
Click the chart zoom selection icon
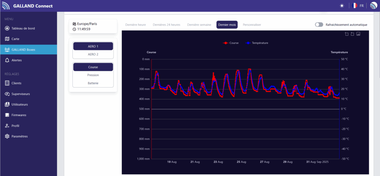347,34
